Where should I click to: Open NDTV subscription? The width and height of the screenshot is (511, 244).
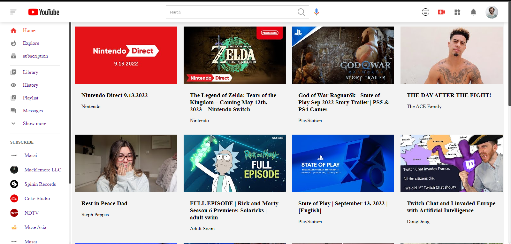tap(32, 213)
